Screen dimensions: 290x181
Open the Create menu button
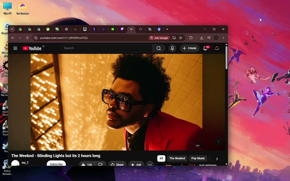(x=190, y=48)
